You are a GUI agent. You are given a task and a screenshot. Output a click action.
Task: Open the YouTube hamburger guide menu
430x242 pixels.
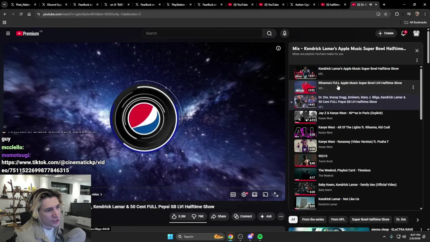click(x=8, y=33)
